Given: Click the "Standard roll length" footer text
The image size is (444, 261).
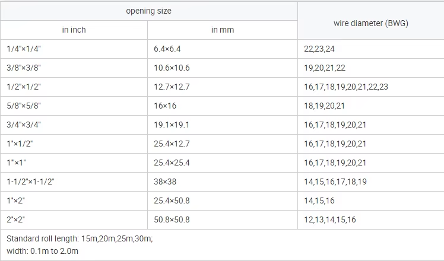Looking at the screenshot, I should (80, 238).
